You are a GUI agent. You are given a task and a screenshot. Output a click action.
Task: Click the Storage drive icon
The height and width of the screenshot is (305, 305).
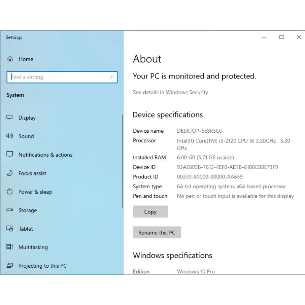click(10, 210)
